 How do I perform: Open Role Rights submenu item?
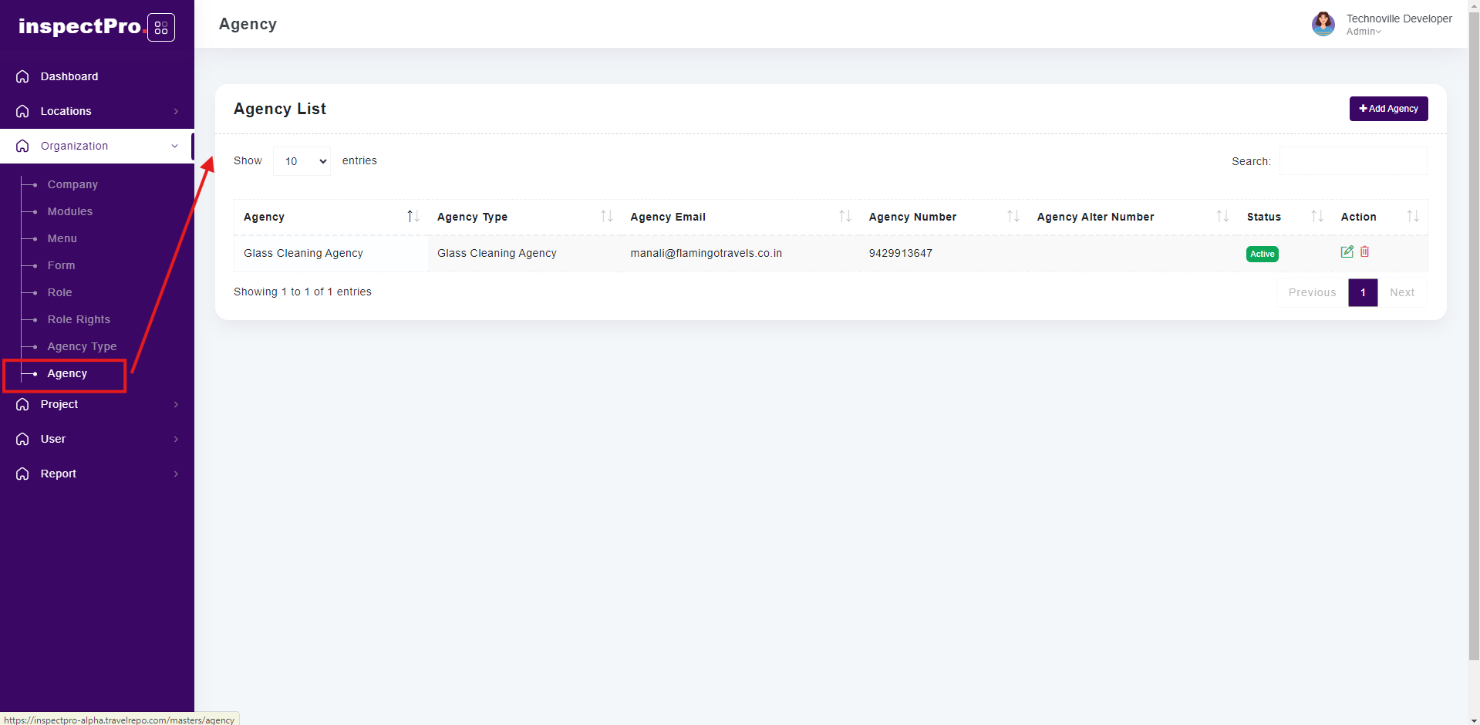coord(79,319)
